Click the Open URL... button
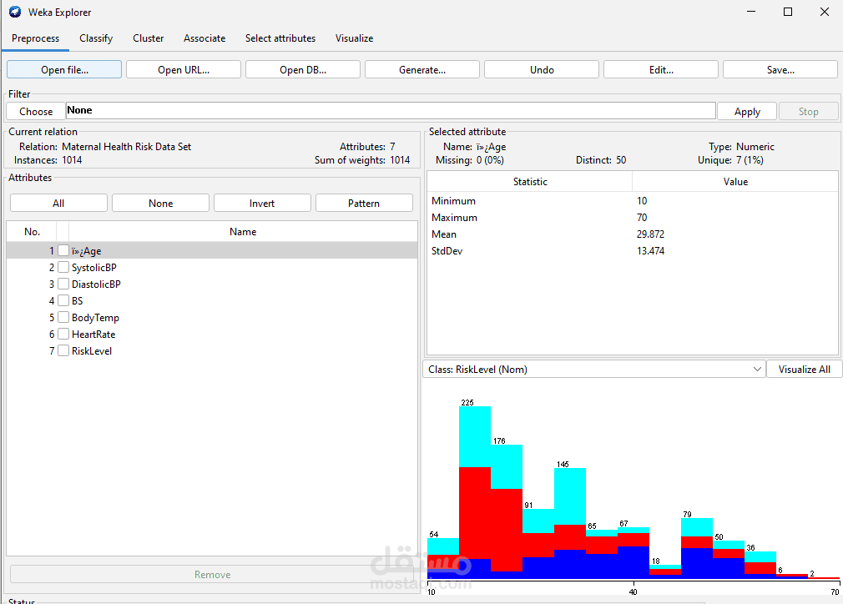This screenshot has height=604, width=843. tap(184, 70)
